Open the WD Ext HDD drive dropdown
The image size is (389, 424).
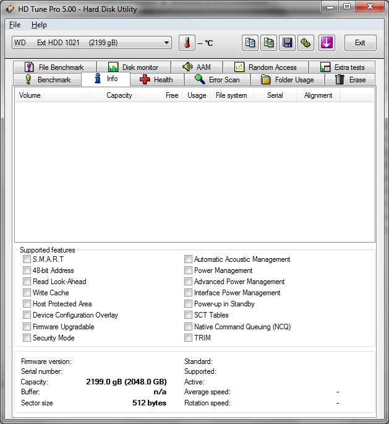[92, 43]
